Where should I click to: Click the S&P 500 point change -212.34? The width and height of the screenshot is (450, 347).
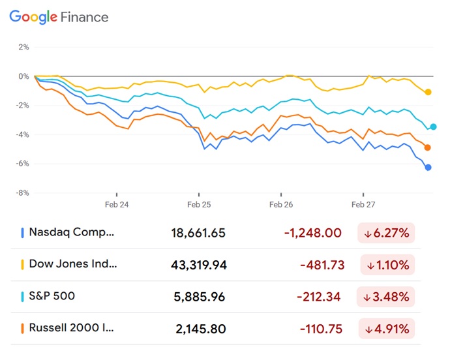318,297
